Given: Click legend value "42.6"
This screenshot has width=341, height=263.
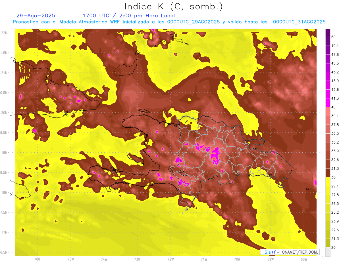Looking at the screenshot, I should 335,90.
